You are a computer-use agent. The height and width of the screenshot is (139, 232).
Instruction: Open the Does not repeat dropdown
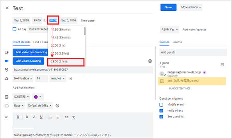point(38,29)
